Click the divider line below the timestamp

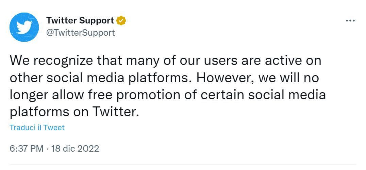click(183, 165)
